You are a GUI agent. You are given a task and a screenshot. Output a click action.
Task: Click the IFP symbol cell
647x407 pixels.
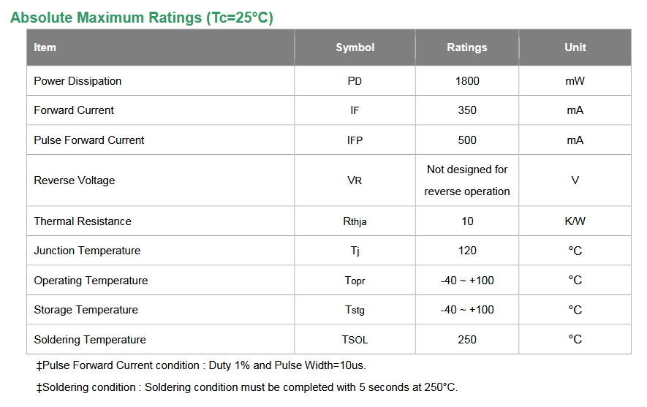(x=355, y=140)
